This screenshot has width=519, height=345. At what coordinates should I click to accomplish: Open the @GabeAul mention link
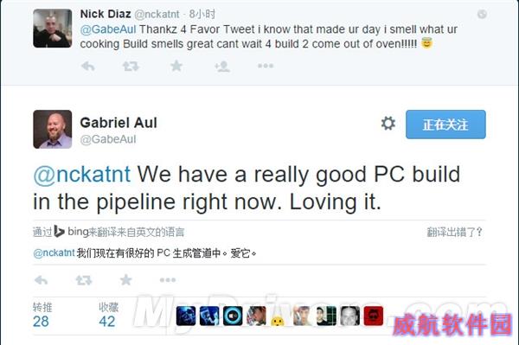[x=108, y=29]
